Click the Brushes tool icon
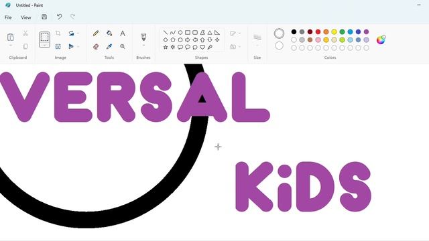Viewport: 429px width, 241px height. pos(143,37)
